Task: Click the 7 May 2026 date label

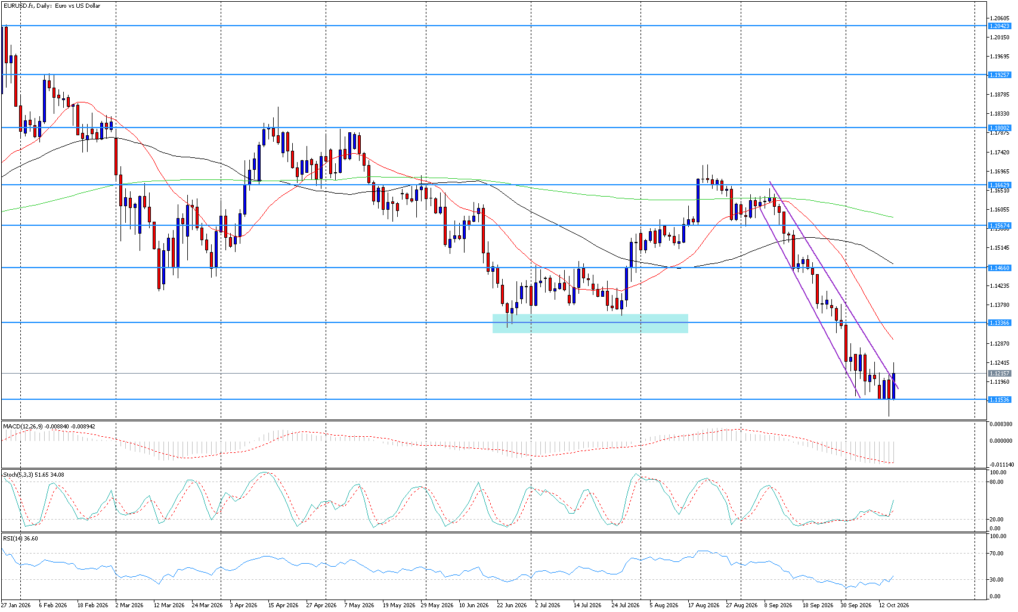Action: click(359, 605)
